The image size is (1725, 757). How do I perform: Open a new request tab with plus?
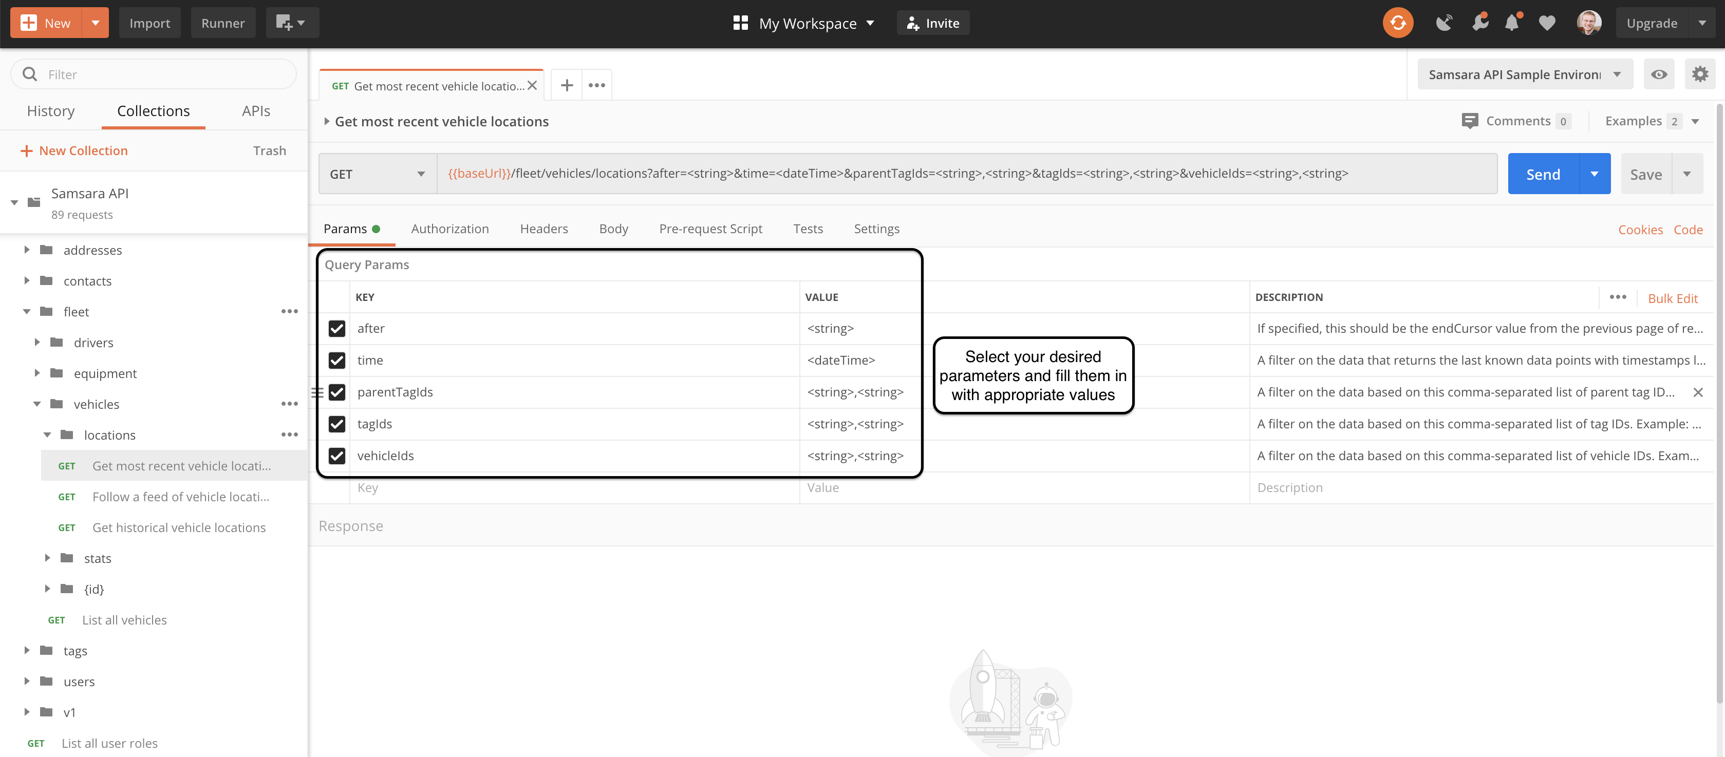coord(567,85)
